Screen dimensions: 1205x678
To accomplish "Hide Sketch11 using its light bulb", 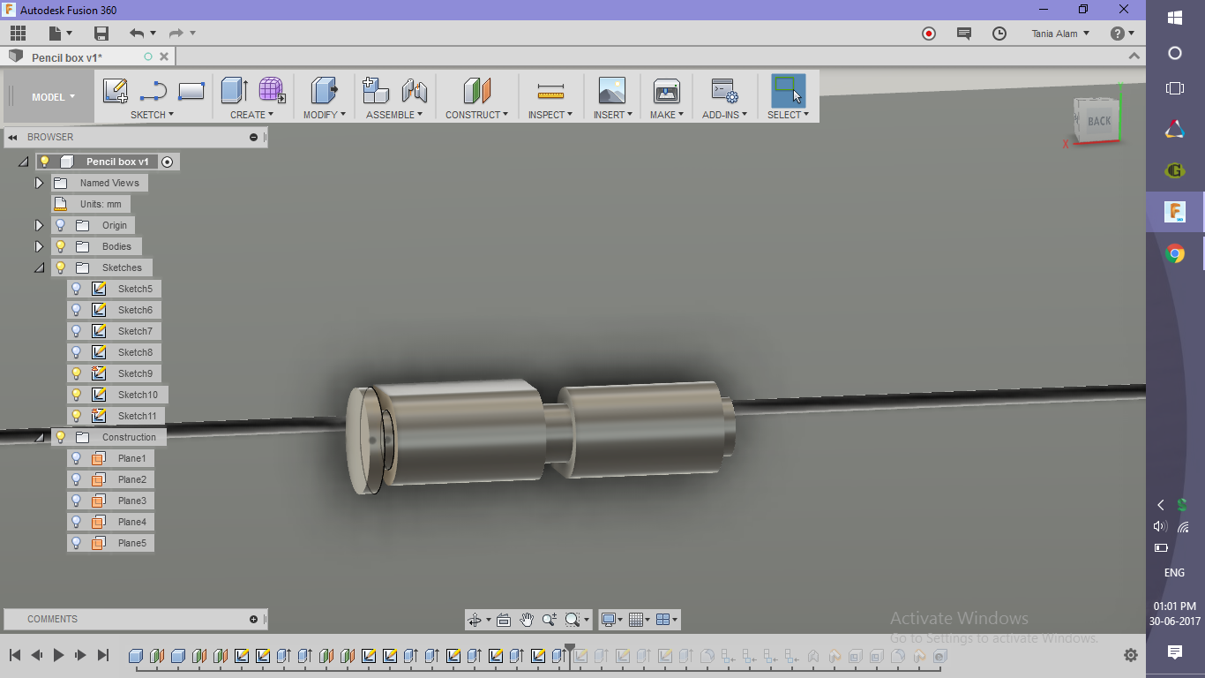I will [77, 416].
